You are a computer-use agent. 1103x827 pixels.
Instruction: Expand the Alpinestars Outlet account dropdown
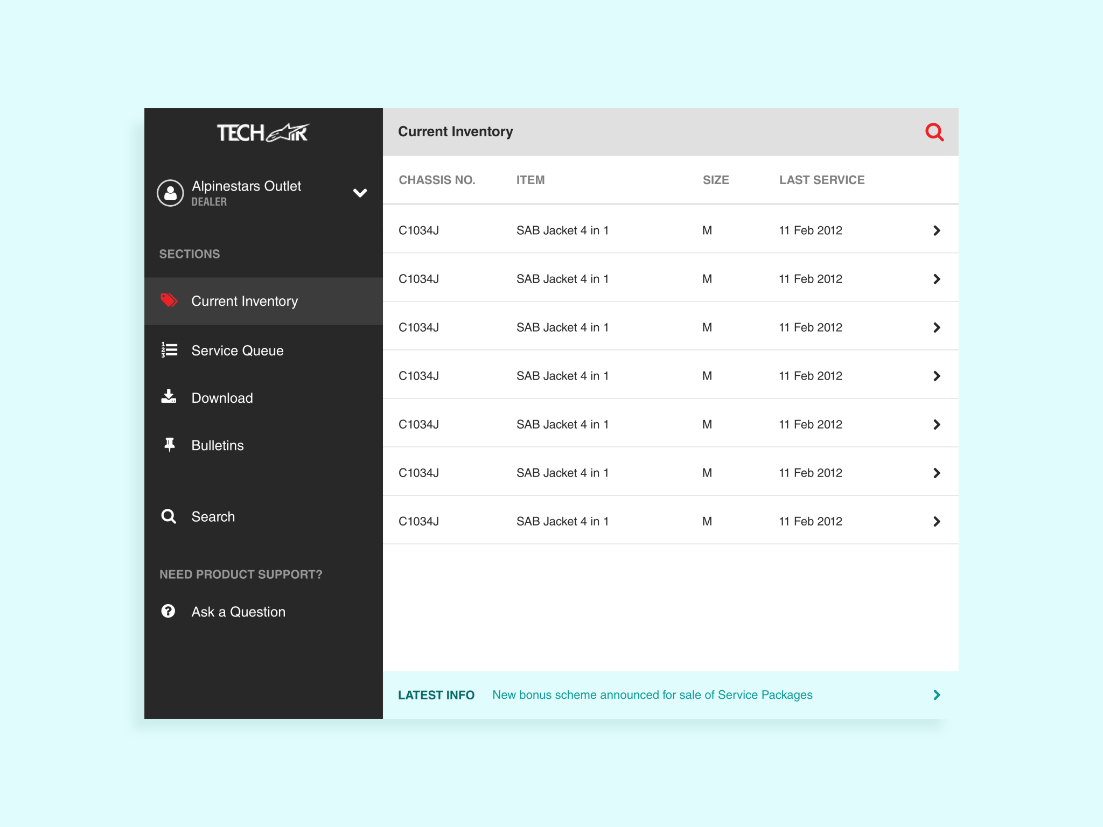(360, 193)
